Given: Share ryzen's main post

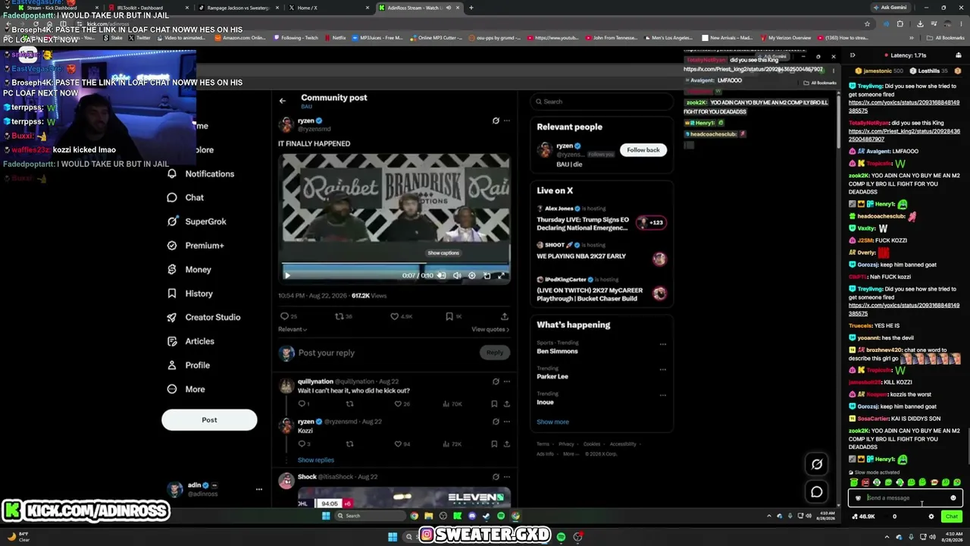Looking at the screenshot, I should pos(505,316).
